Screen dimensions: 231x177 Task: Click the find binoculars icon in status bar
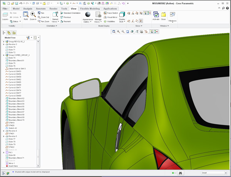pos(180,173)
